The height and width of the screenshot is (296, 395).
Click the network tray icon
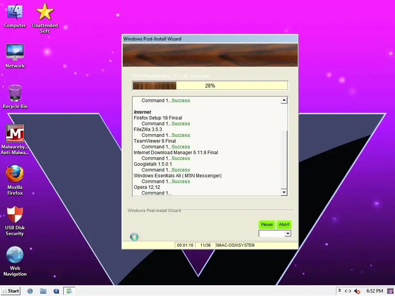tap(348, 291)
